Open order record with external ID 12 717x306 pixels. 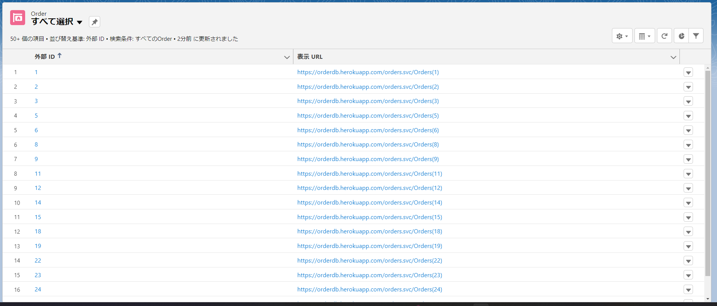click(38, 188)
